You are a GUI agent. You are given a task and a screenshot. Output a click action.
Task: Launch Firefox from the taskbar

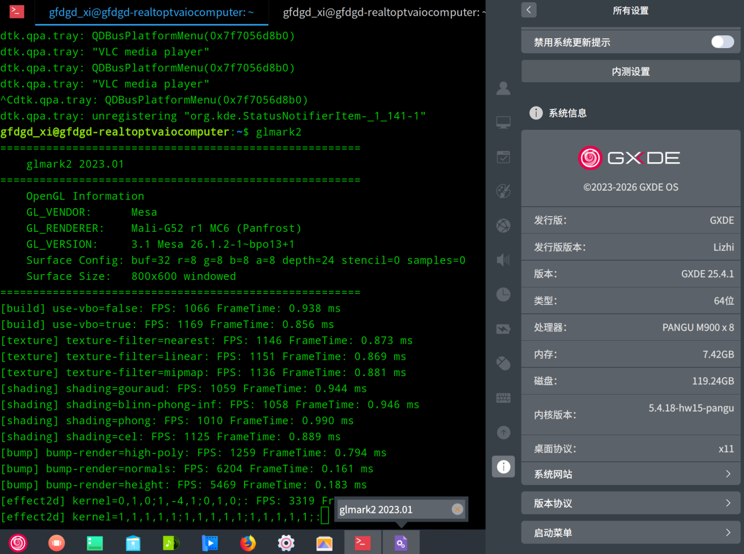click(248, 543)
